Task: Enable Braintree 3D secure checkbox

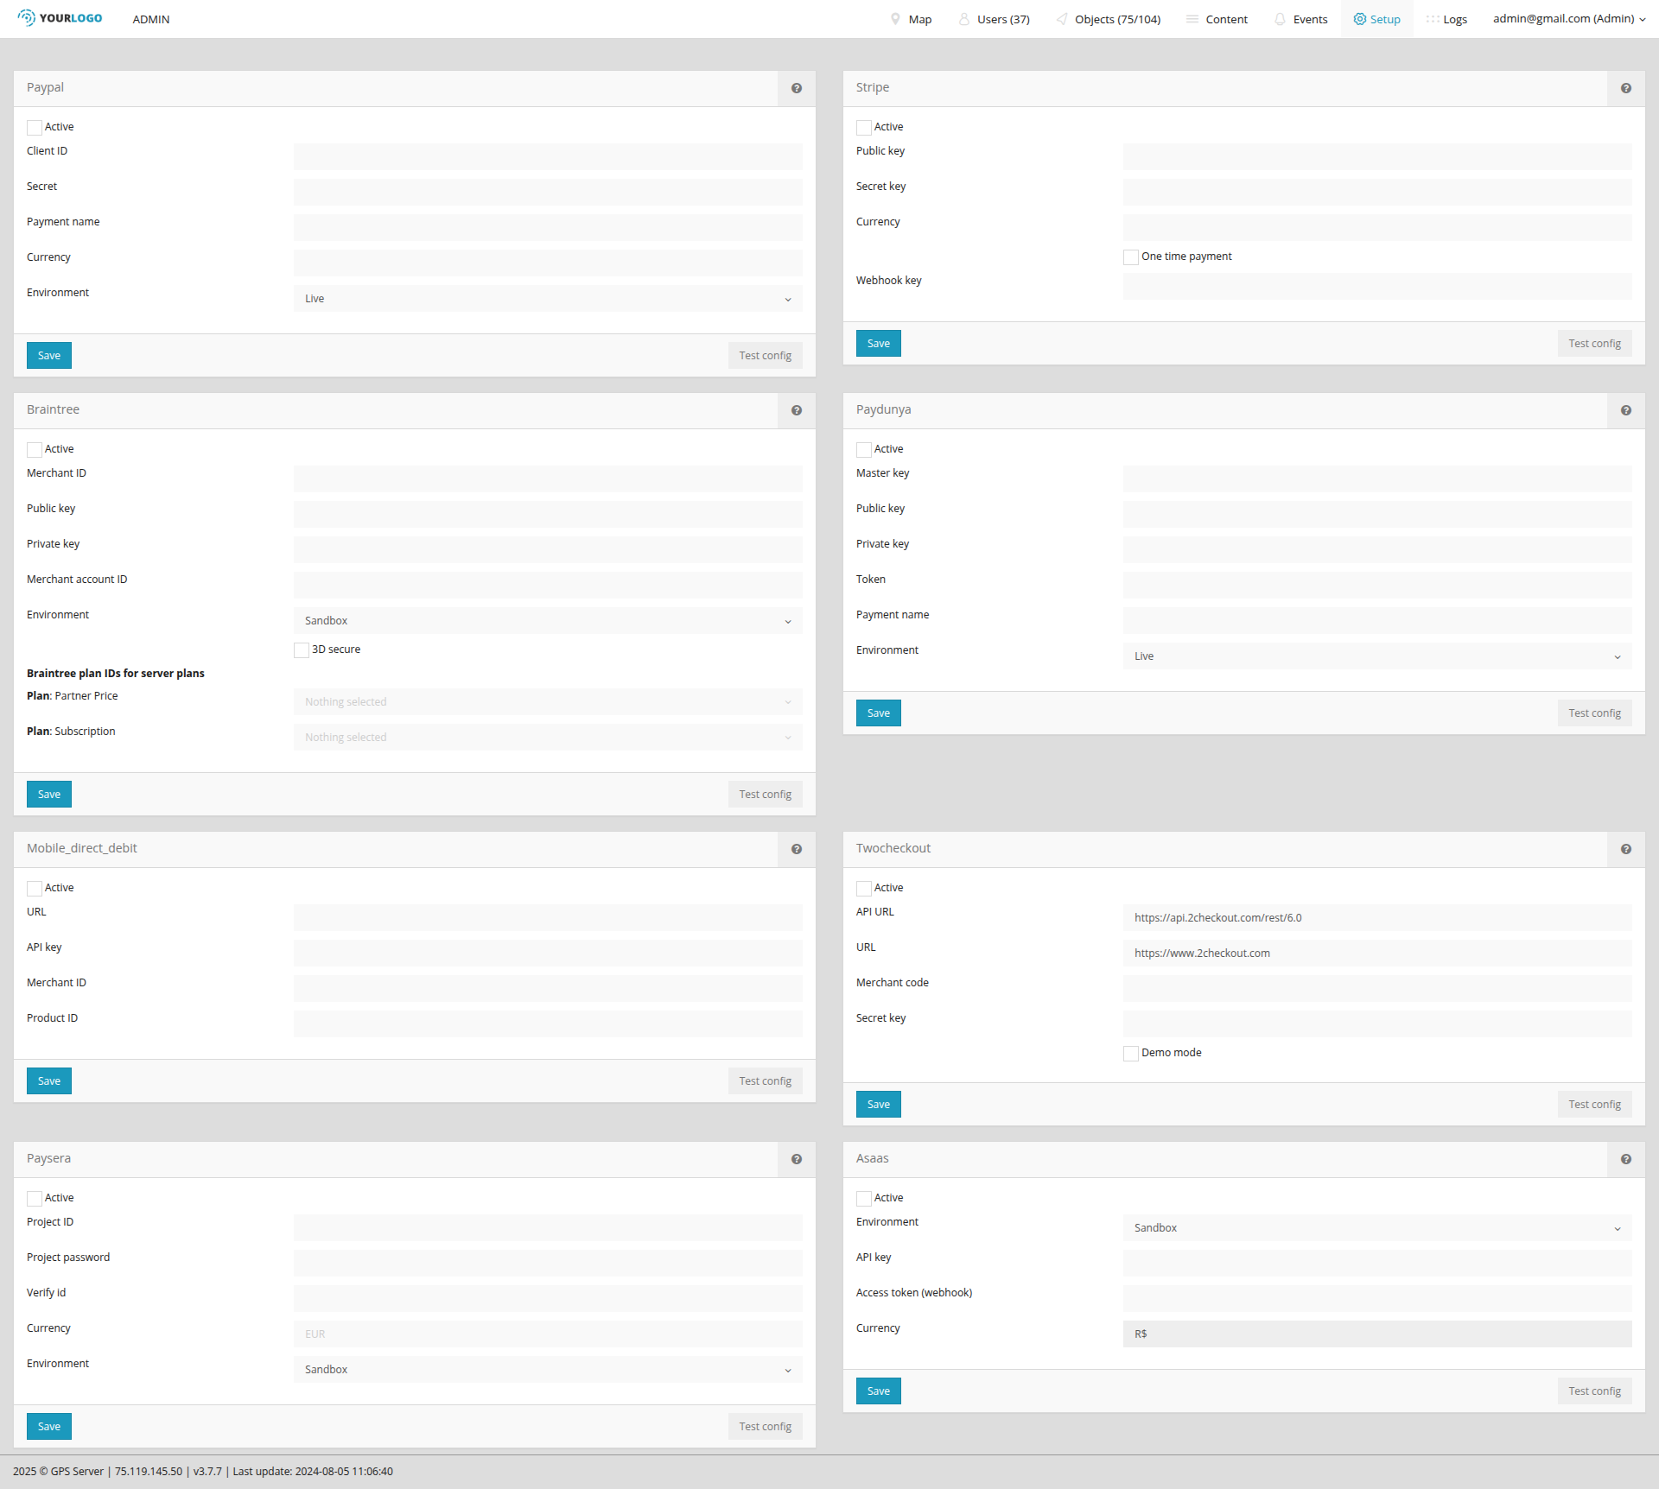Action: point(302,650)
